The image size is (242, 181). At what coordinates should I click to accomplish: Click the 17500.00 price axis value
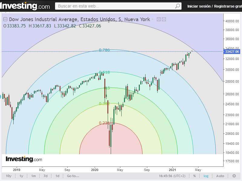click(x=232, y=161)
